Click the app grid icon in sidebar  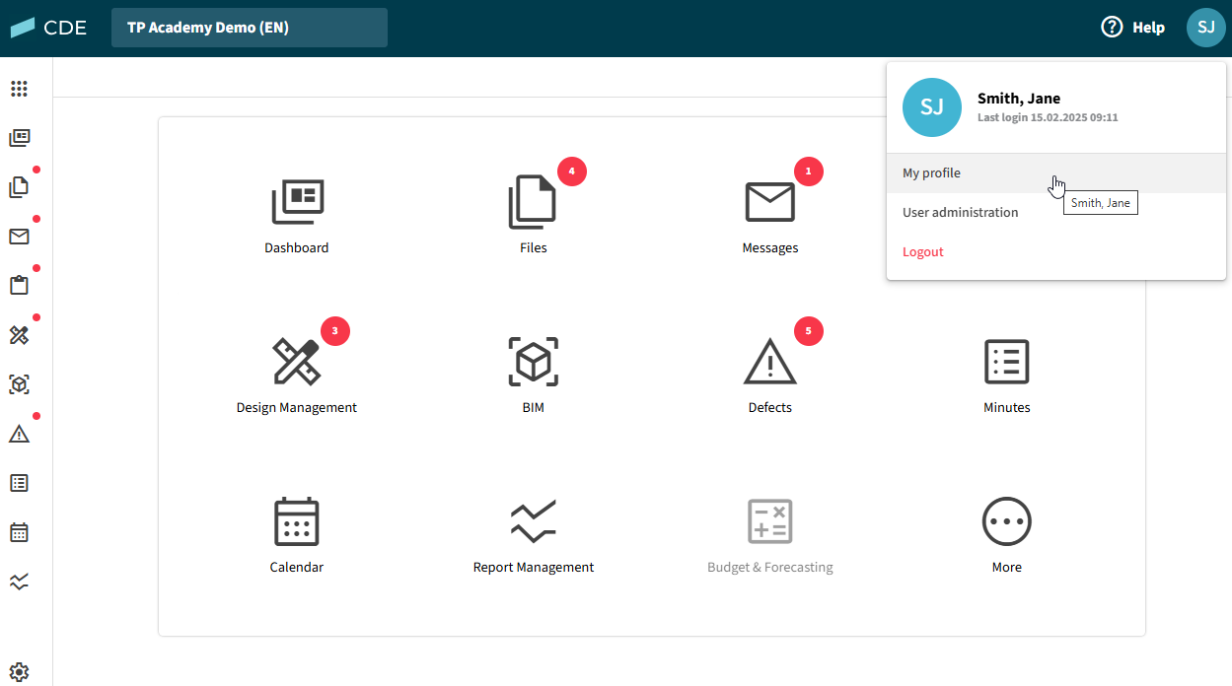[19, 89]
